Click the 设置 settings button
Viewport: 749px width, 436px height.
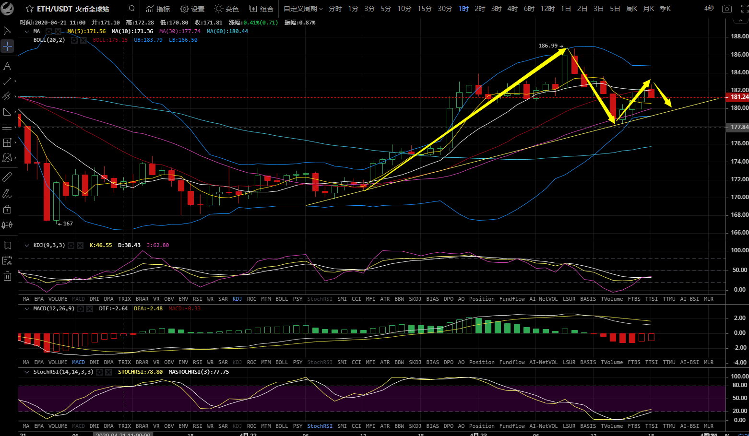coord(192,9)
